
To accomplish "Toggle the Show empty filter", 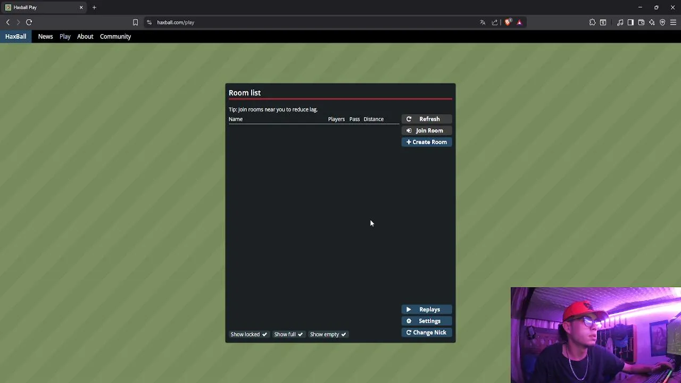I will [x=328, y=335].
